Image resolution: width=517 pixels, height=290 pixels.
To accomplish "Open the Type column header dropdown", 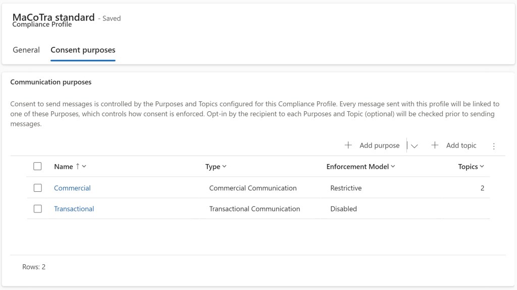I will [x=224, y=166].
